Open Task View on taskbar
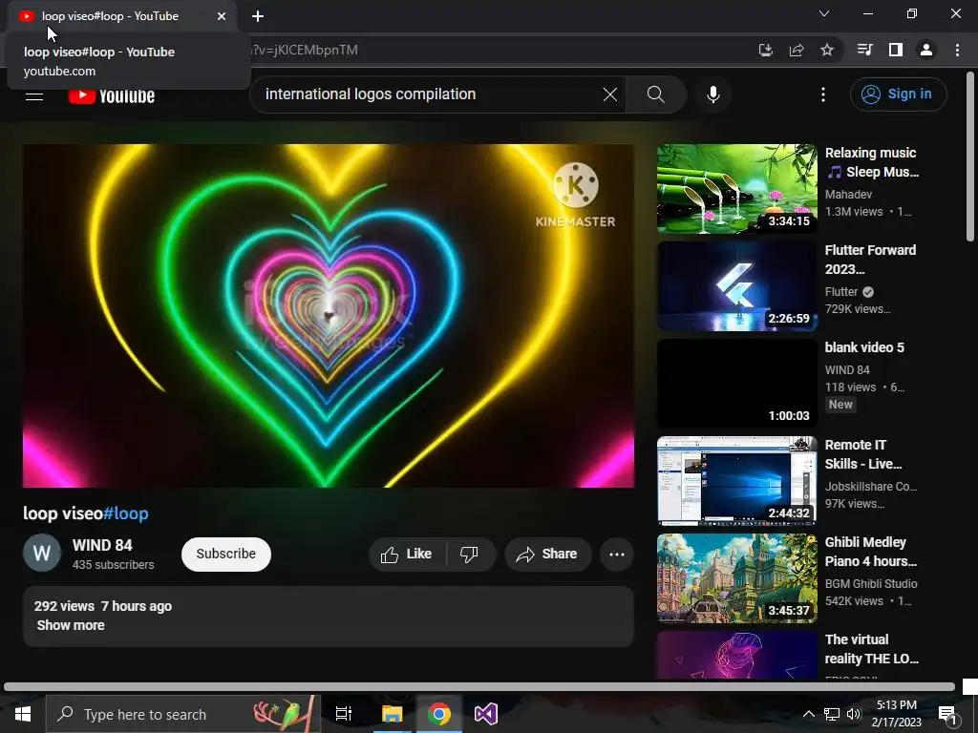 [x=344, y=714]
